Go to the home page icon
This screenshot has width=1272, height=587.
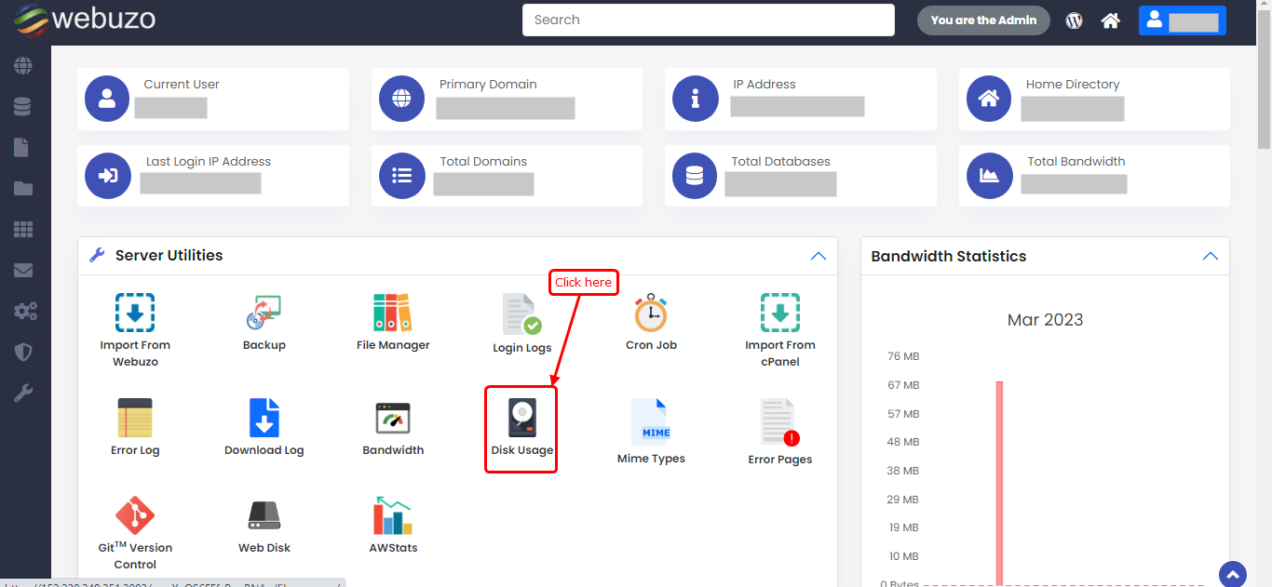tap(1110, 20)
